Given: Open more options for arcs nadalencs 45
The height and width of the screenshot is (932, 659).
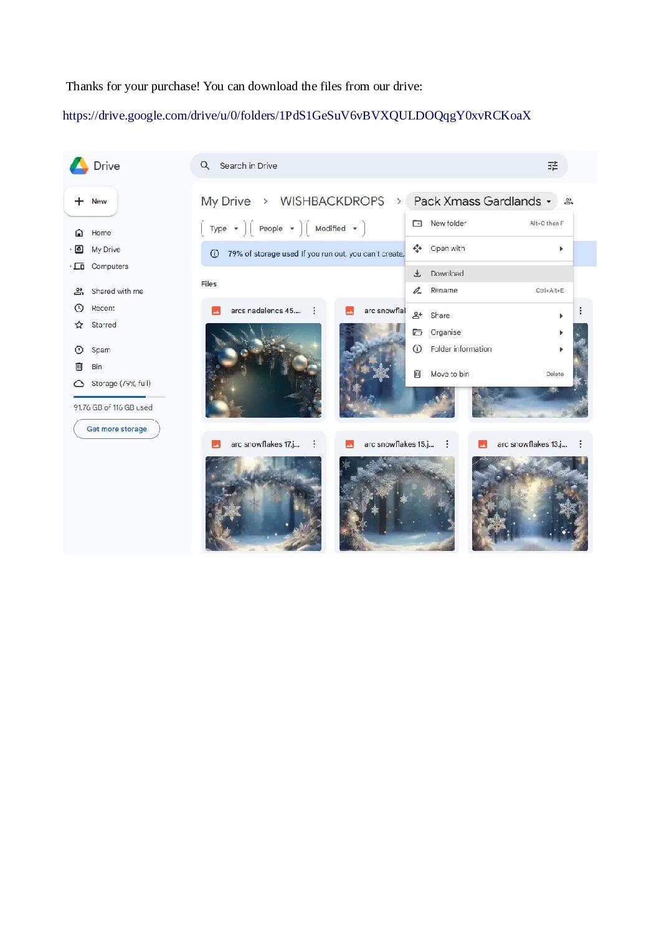Looking at the screenshot, I should tap(314, 311).
